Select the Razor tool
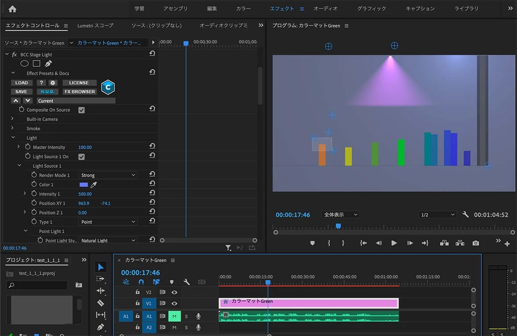The height and width of the screenshot is (336, 517). pos(101,303)
